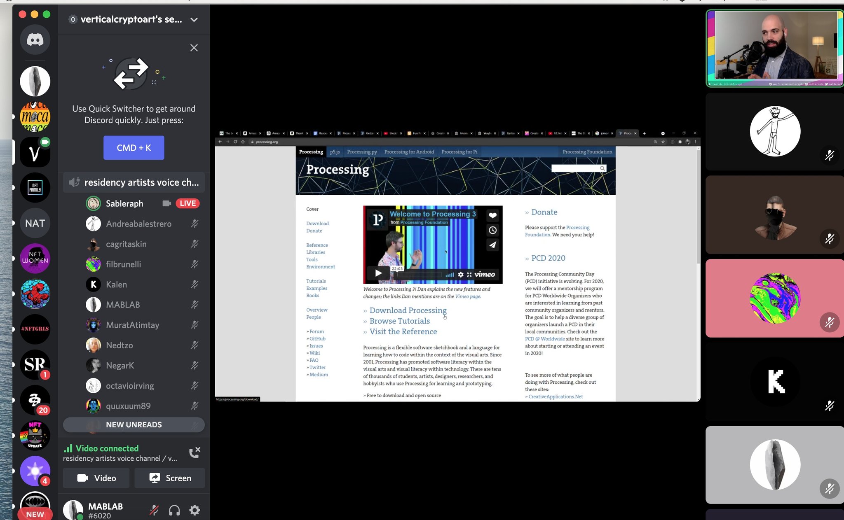Select MABLAB in voice list

point(123,305)
